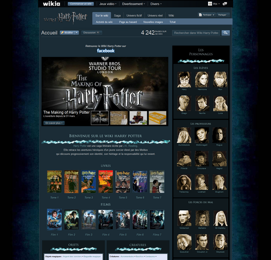Select first slider thumbnail, Harry Potter studio tour
This screenshot has height=260, width=271.
coord(100,118)
